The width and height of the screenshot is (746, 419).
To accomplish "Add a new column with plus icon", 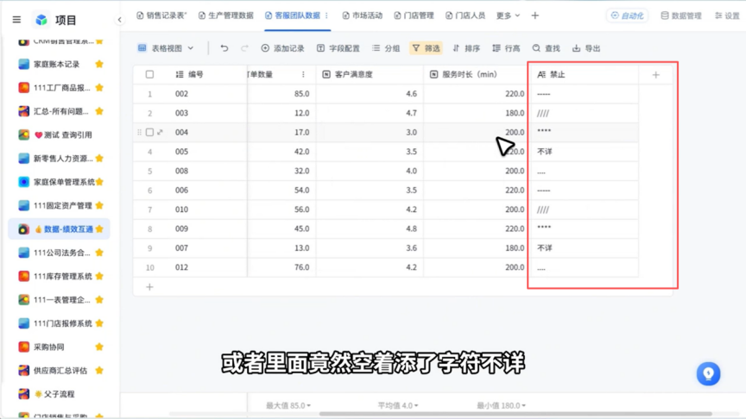I will 655,75.
